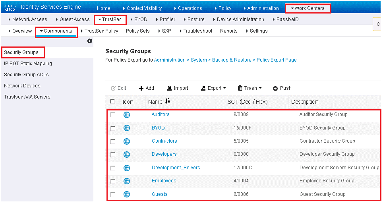The width and height of the screenshot is (383, 205).
Task: Open the Employees security group link
Action: click(x=164, y=181)
